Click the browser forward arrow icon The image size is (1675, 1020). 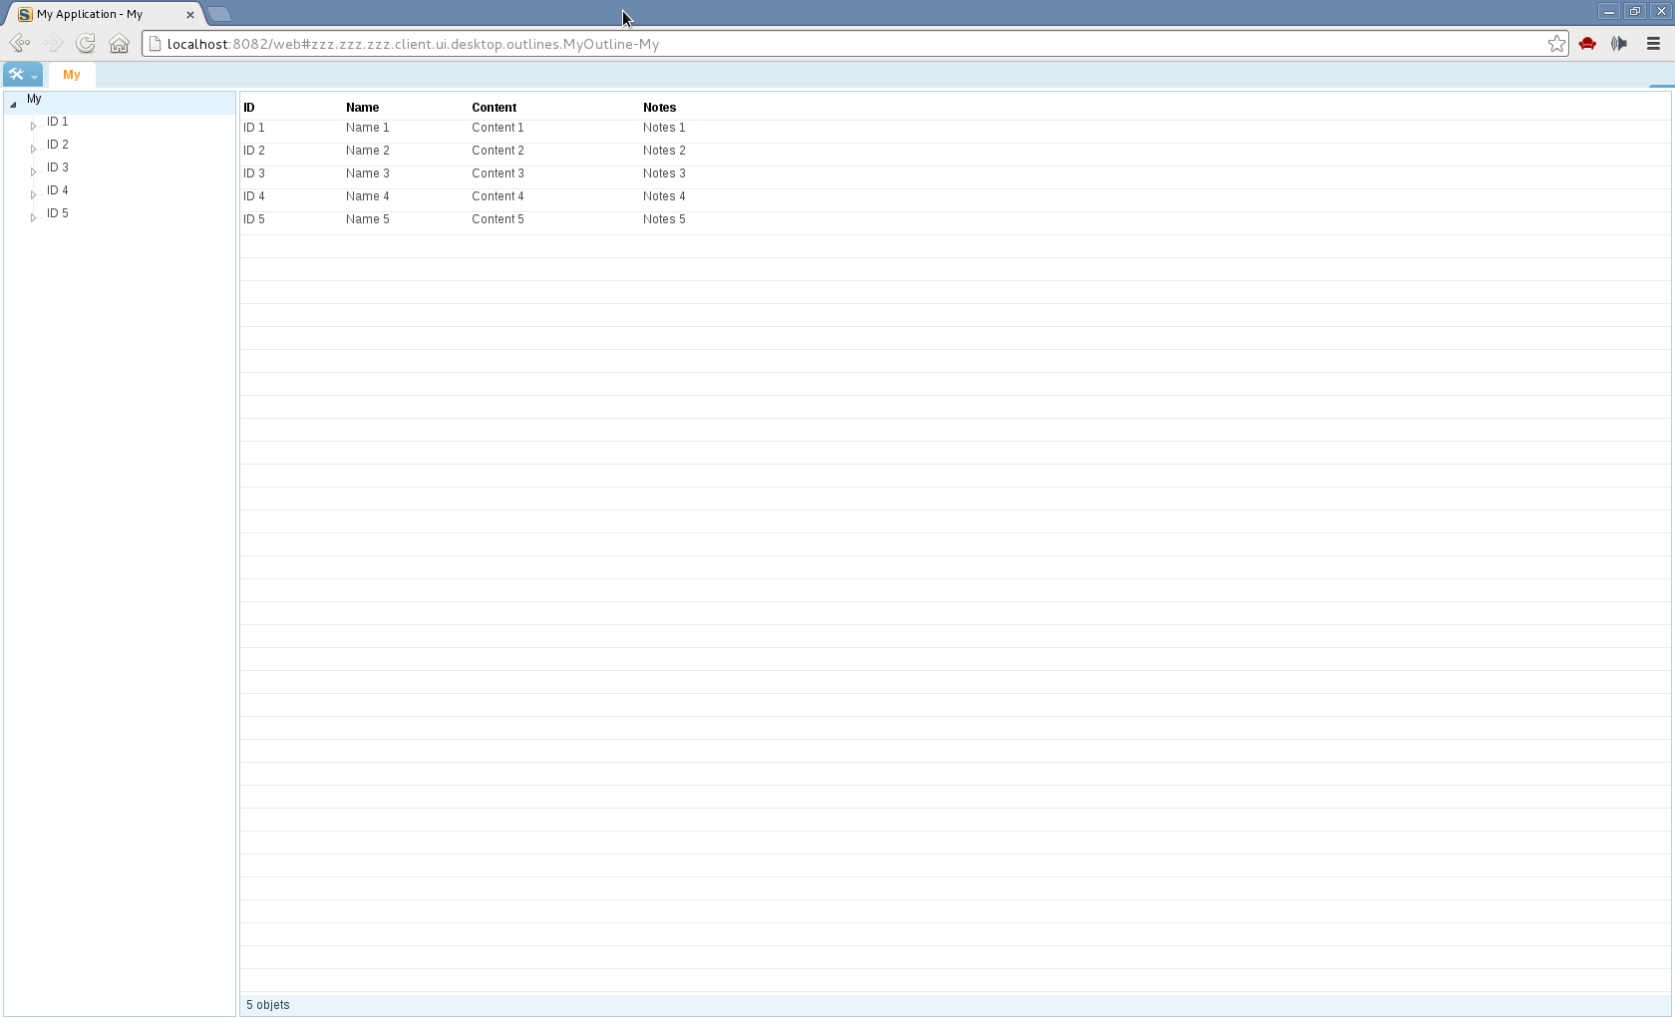pos(53,44)
